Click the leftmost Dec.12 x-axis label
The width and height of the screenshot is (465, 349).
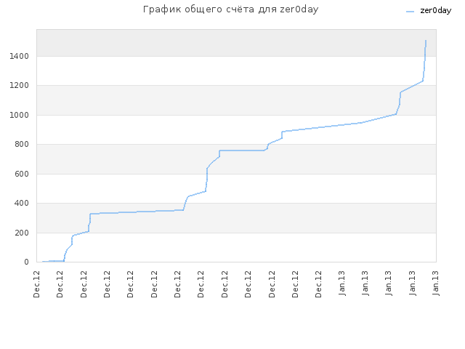tap(37, 284)
